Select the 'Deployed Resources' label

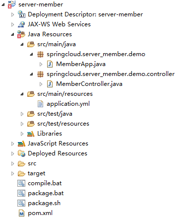58,153
